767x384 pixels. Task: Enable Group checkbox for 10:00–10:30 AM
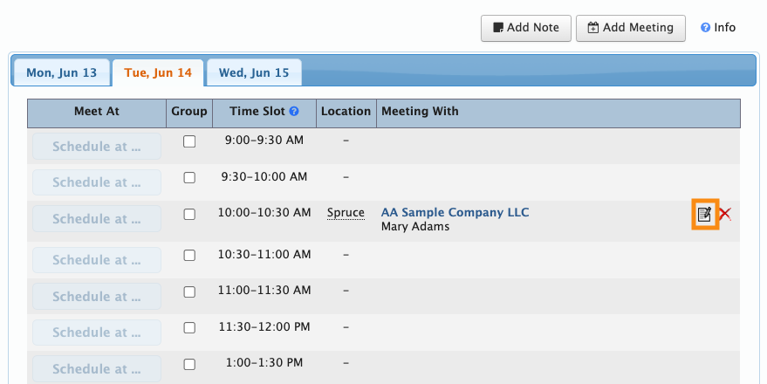point(189,214)
